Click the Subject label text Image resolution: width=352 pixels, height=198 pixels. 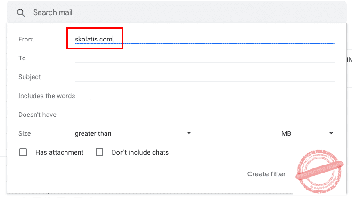pos(30,77)
